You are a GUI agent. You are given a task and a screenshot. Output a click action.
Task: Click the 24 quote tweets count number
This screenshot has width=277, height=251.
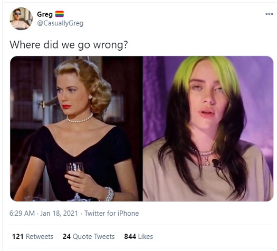pos(66,237)
